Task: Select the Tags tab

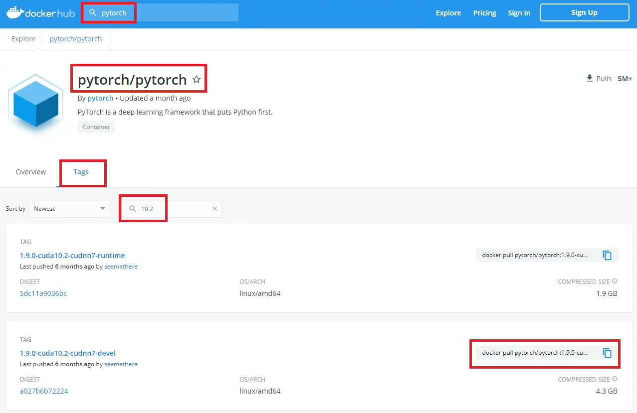Action: tap(81, 172)
